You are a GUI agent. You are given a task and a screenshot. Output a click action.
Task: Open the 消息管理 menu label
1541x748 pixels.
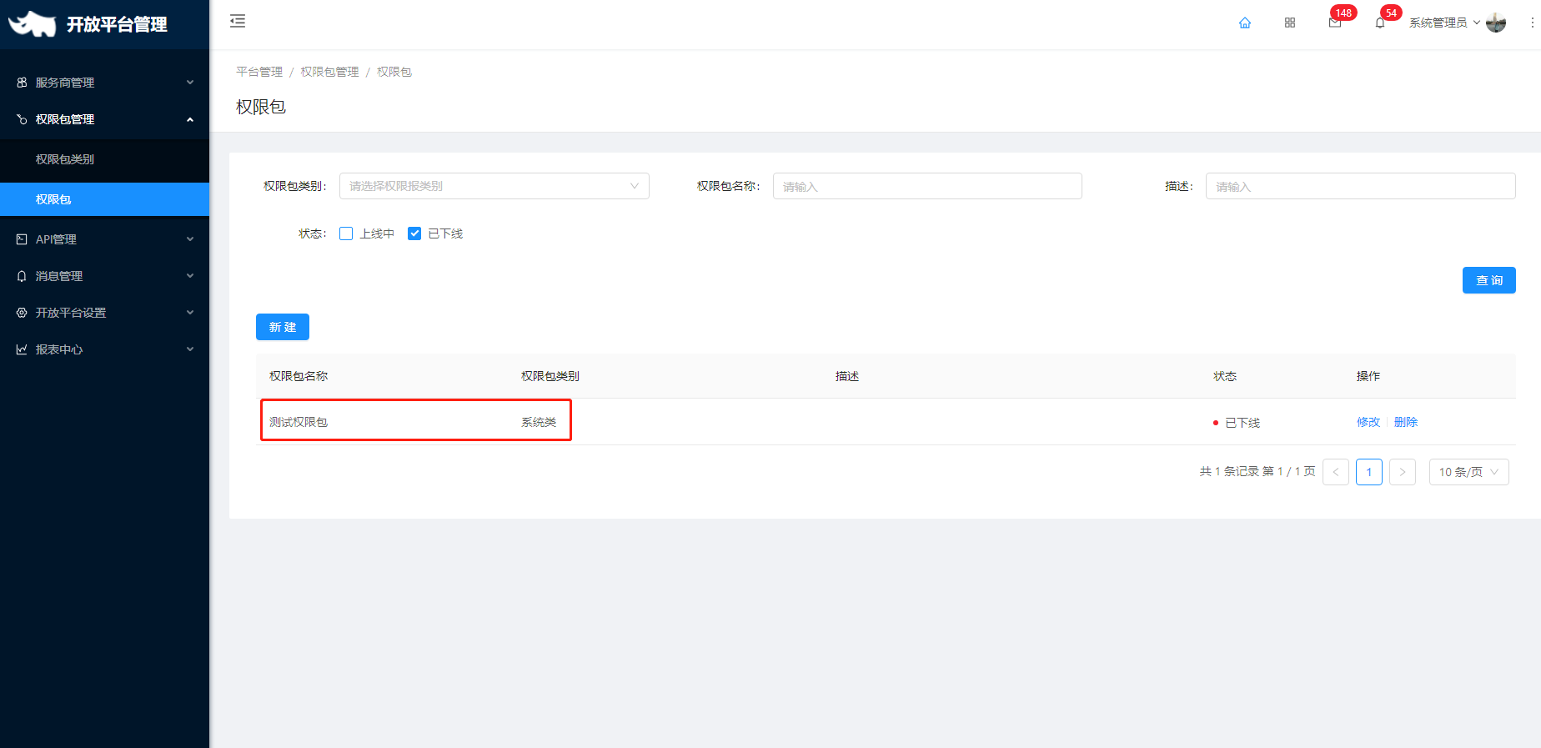(x=59, y=276)
